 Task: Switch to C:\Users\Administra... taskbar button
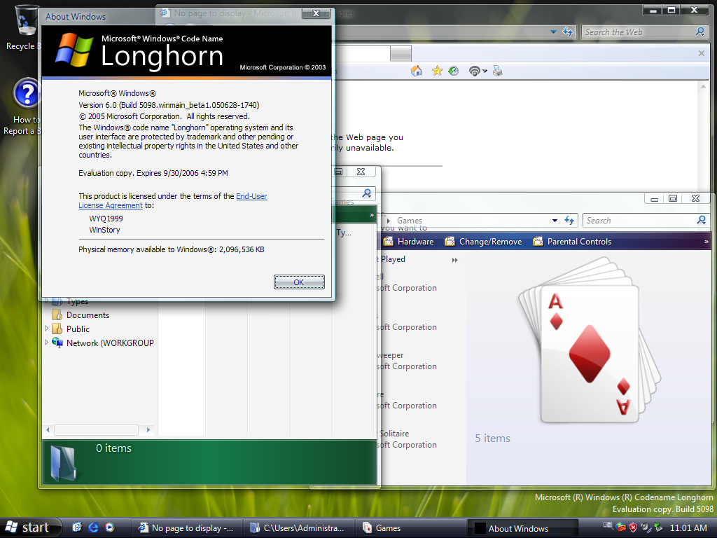(x=298, y=528)
